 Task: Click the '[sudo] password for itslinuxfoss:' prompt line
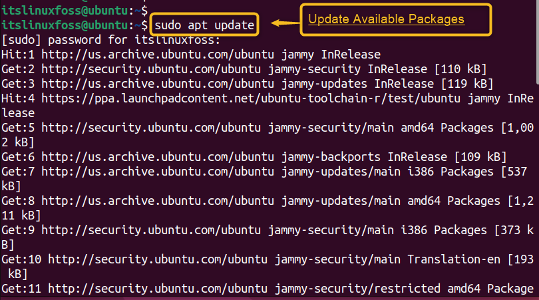pyautogui.click(x=110, y=40)
